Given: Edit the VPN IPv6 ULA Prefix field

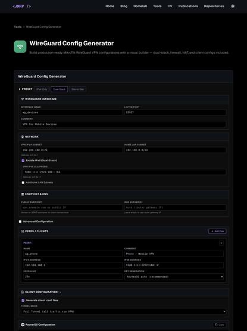Looking at the screenshot, I should click(x=124, y=172).
